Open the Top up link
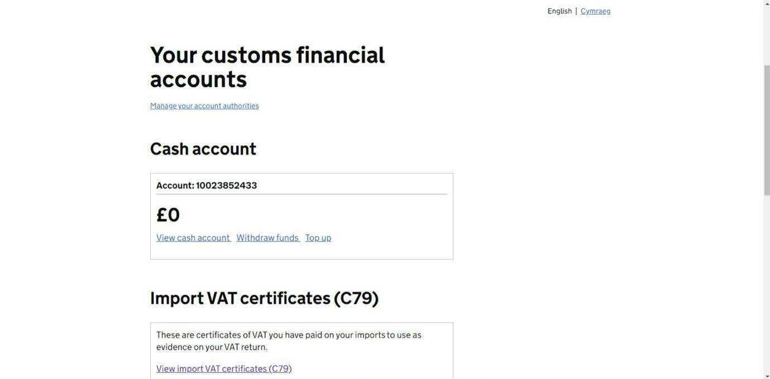This screenshot has height=379, width=770. click(x=318, y=238)
